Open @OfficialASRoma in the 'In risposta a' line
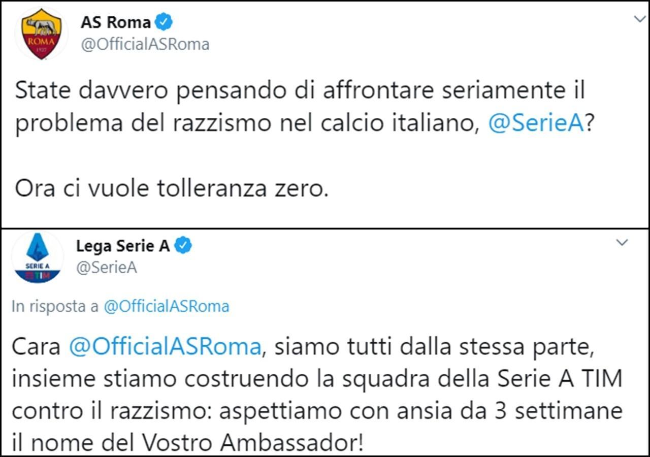650x457 pixels. coord(166,306)
